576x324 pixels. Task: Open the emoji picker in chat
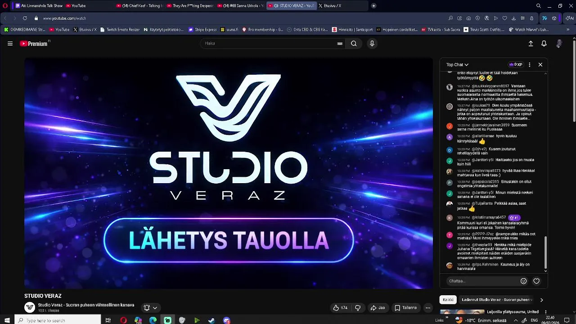523,281
